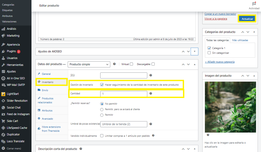Collapse the Imagen del producto panel

pos(254,76)
